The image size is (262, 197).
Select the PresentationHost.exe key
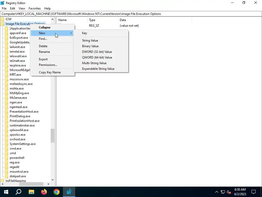pos(24,112)
